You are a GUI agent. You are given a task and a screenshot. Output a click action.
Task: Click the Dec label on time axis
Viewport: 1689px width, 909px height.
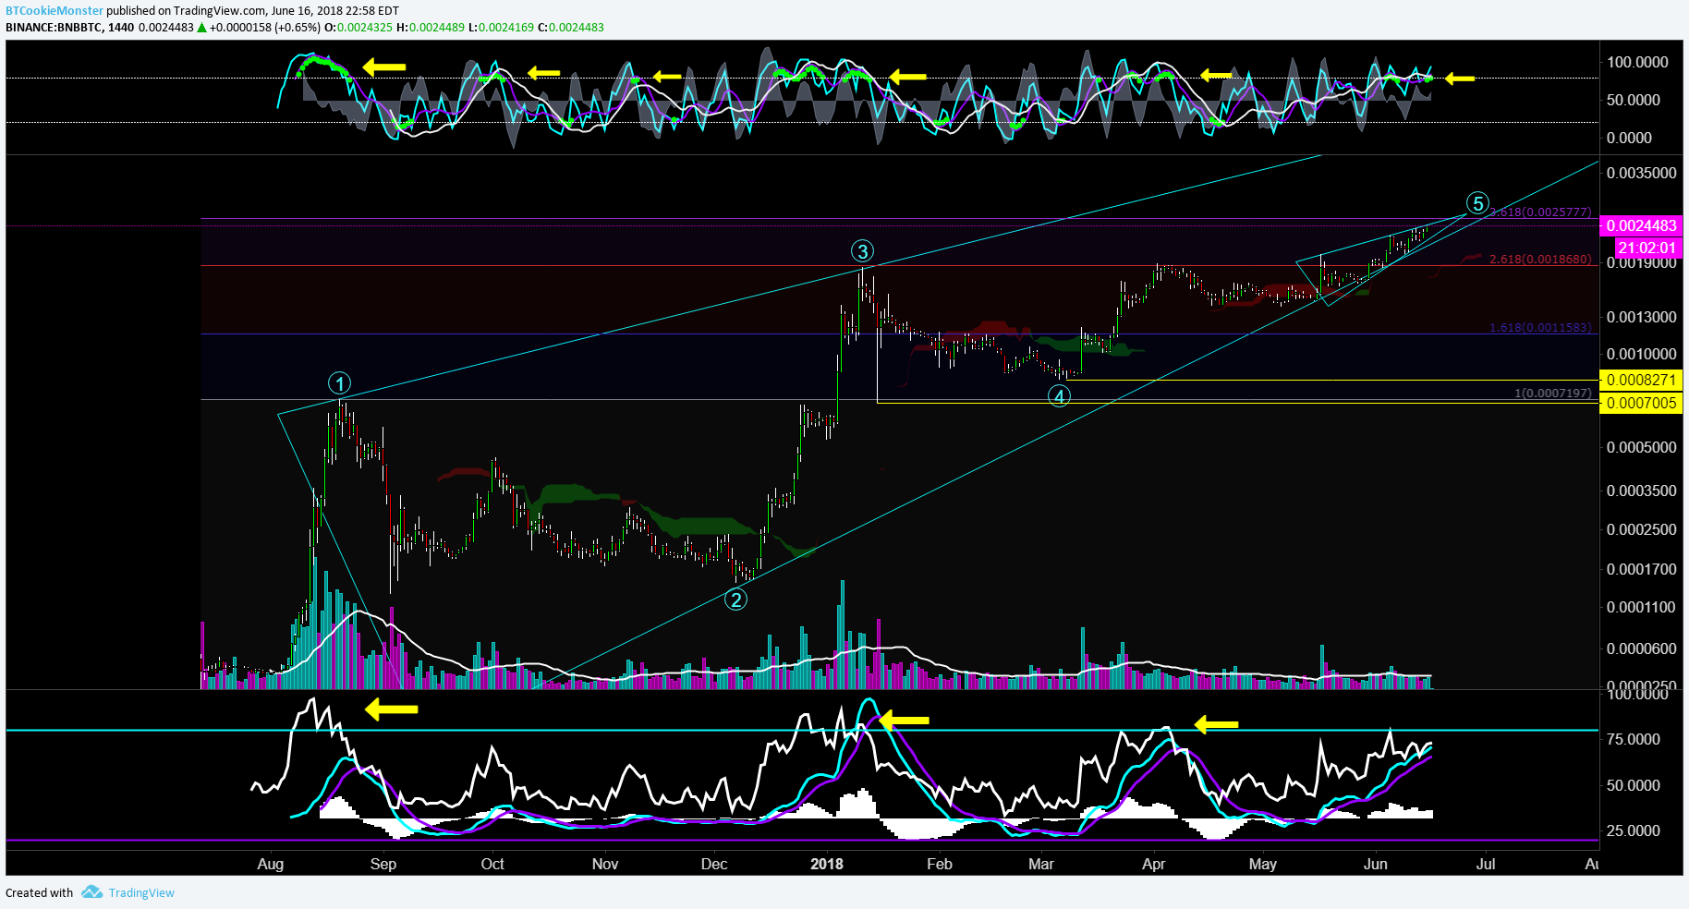pos(714,864)
